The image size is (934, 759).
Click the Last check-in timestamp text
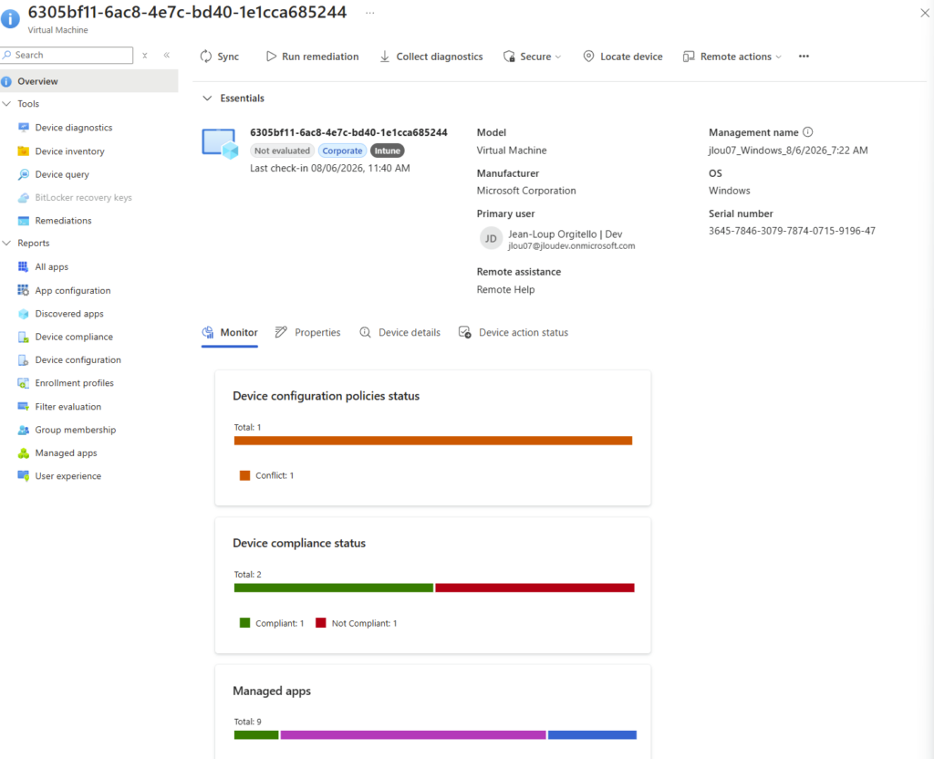(x=330, y=168)
